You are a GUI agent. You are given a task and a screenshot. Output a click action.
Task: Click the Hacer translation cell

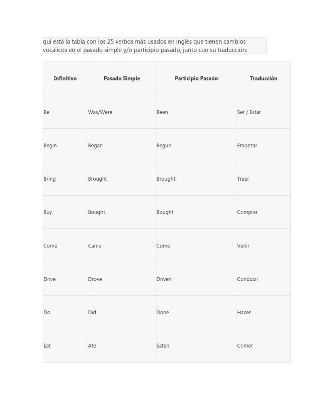click(x=244, y=313)
